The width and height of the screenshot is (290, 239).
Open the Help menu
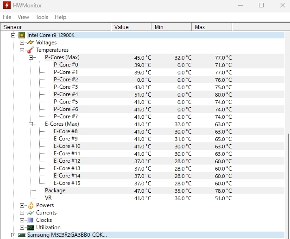[61, 17]
